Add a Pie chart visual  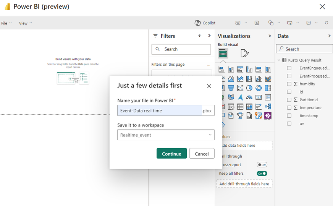tap(249, 88)
